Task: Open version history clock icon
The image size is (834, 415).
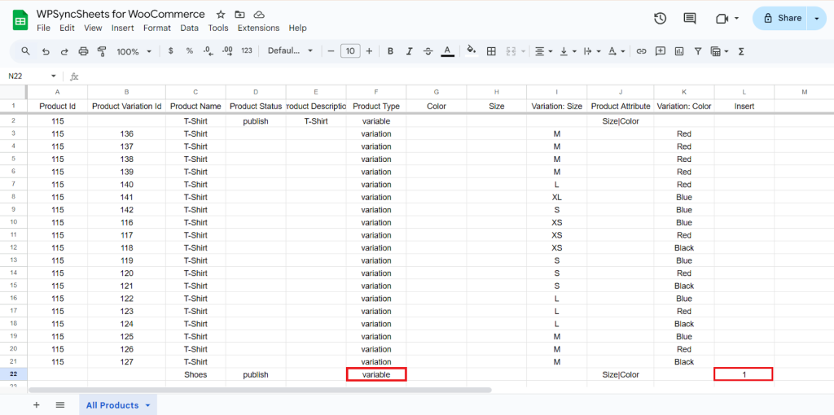Action: point(660,18)
